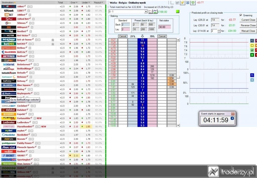Click the Pinnacle Sports logo

(x=9, y=147)
